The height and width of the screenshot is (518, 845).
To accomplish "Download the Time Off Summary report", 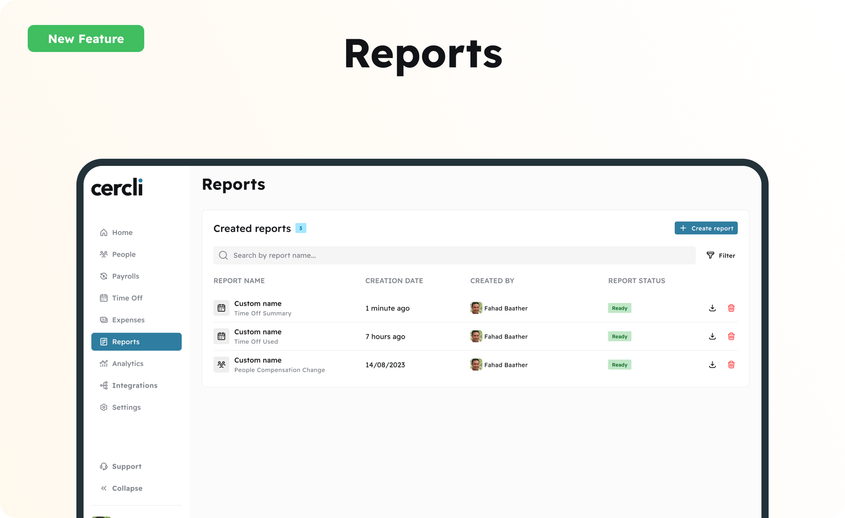I will 712,308.
